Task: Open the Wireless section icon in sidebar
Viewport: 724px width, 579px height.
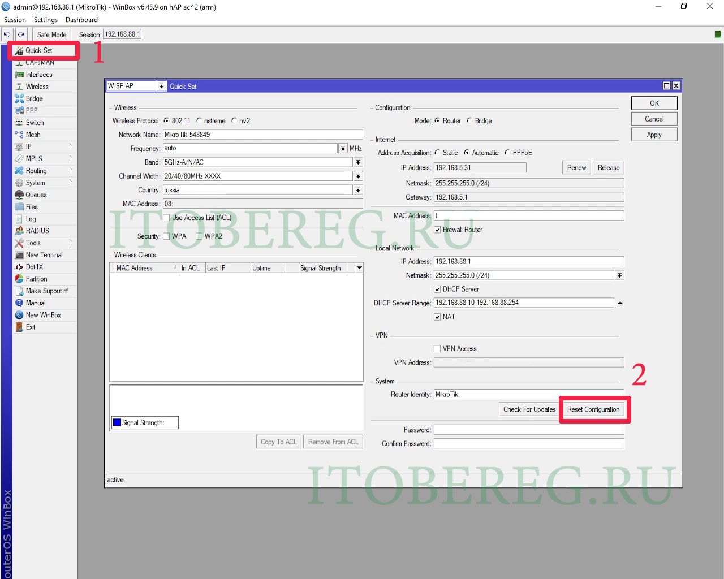Action: 19,87
